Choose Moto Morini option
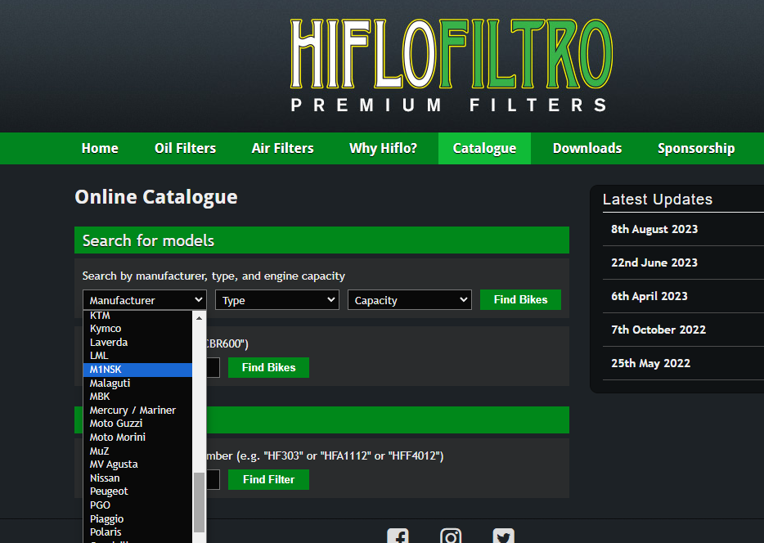764x543 pixels. click(138, 438)
